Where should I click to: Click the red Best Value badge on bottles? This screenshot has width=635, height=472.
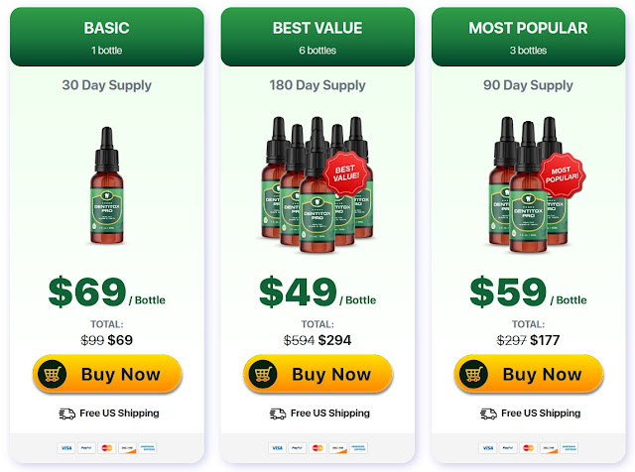pos(346,174)
